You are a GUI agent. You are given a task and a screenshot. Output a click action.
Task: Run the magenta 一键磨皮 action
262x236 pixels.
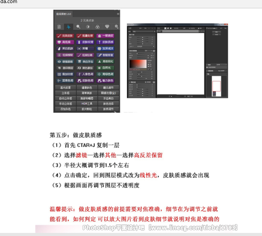point(105,36)
